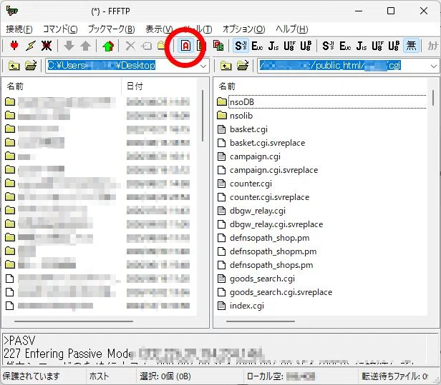Select file campaign.cgi
441x385 pixels.
coord(255,156)
